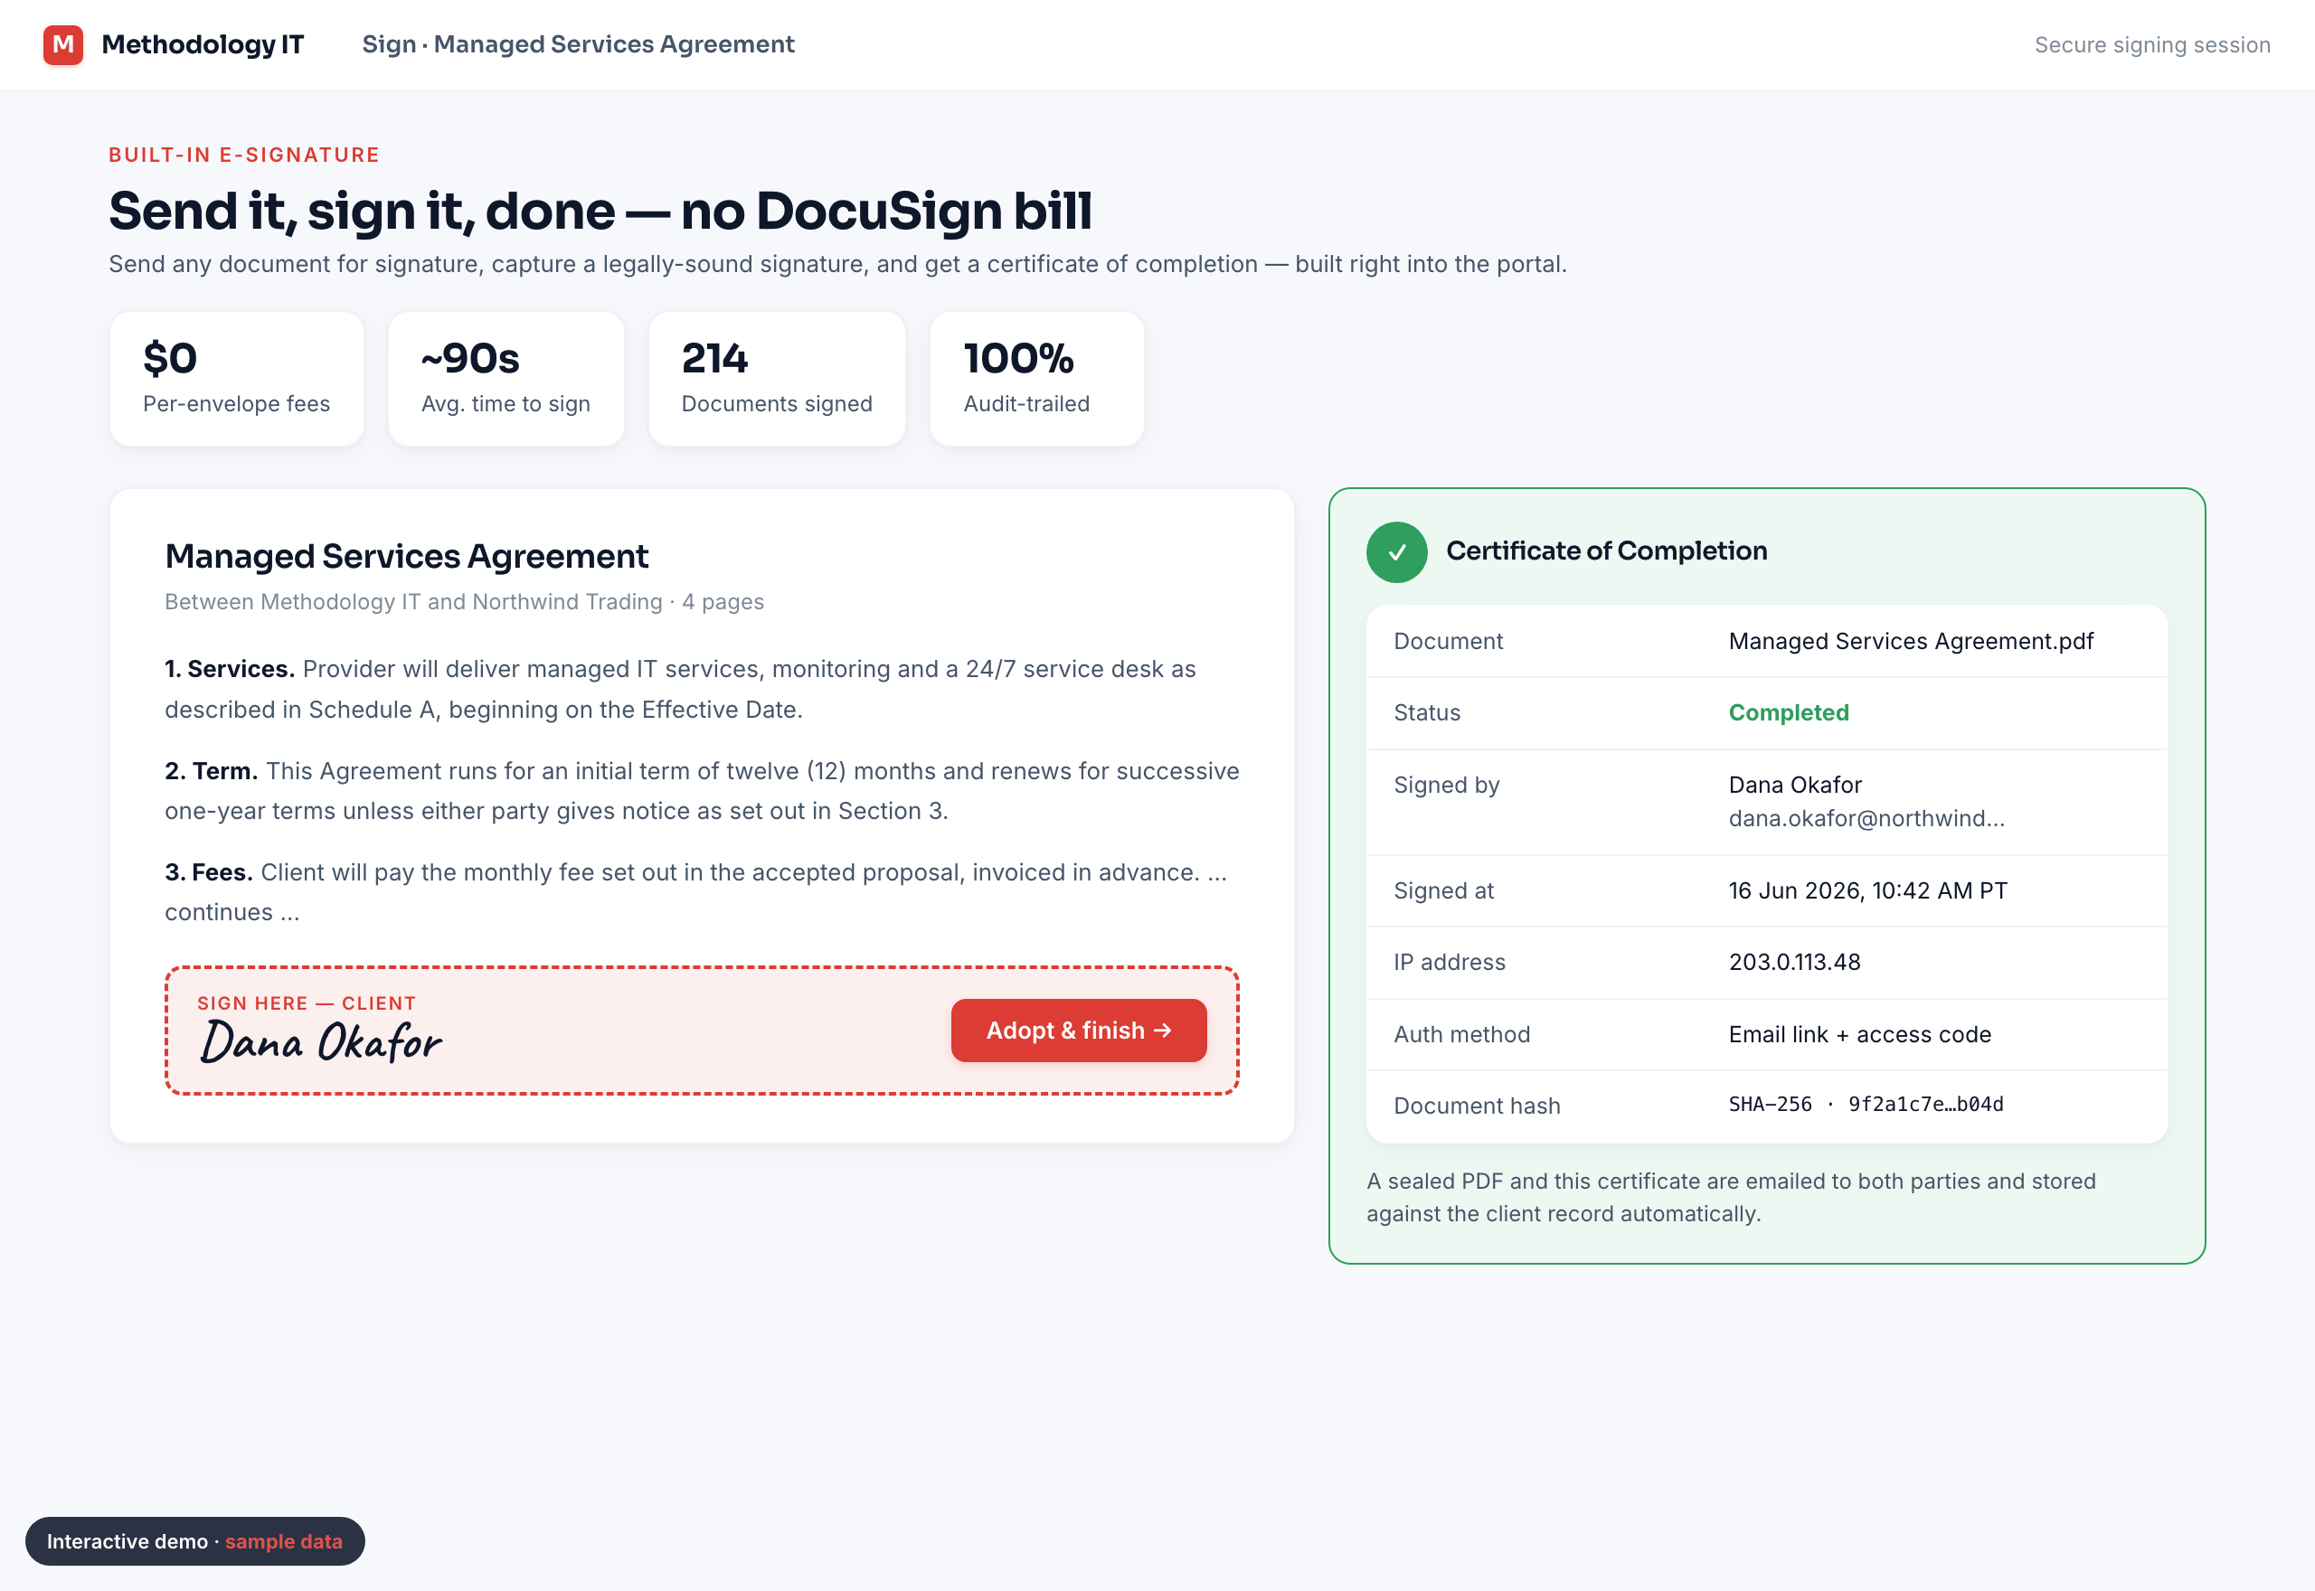Click the Interactive demo sample data badge
The height and width of the screenshot is (1591, 2315).
[194, 1541]
